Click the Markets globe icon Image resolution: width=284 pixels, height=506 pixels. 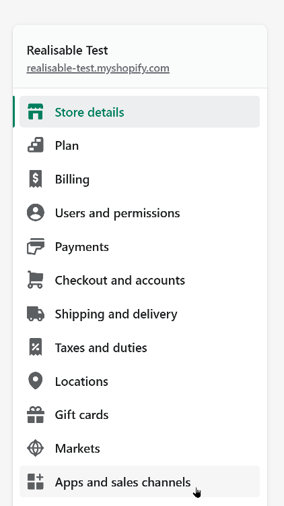coord(36,448)
